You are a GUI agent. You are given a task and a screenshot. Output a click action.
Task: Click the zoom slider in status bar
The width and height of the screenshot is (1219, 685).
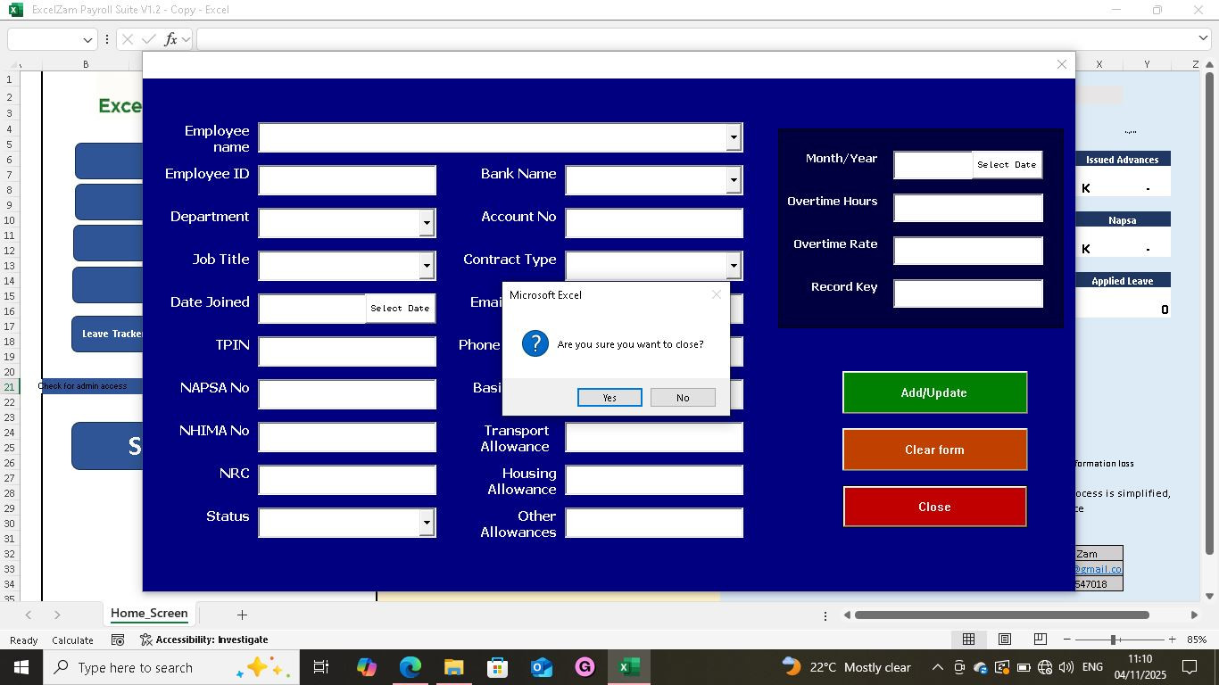point(1114,640)
